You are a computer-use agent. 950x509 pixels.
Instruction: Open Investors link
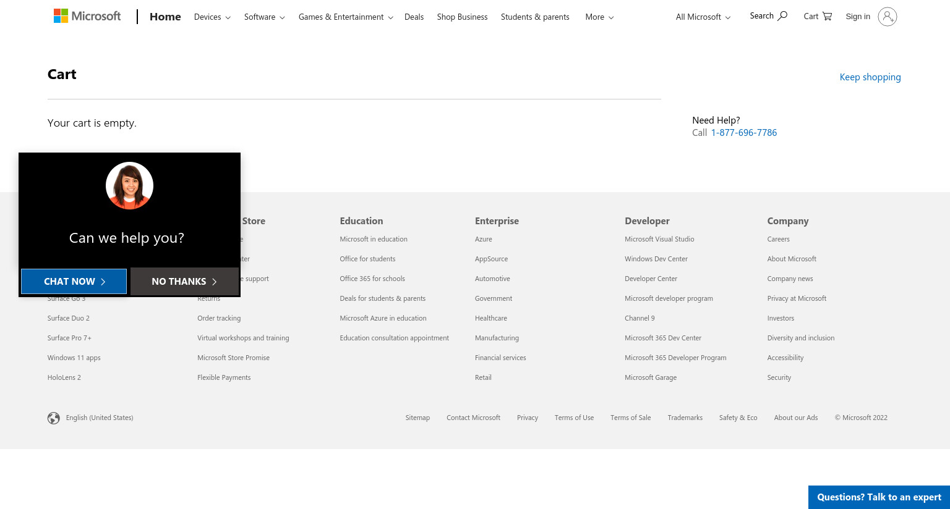pyautogui.click(x=781, y=318)
